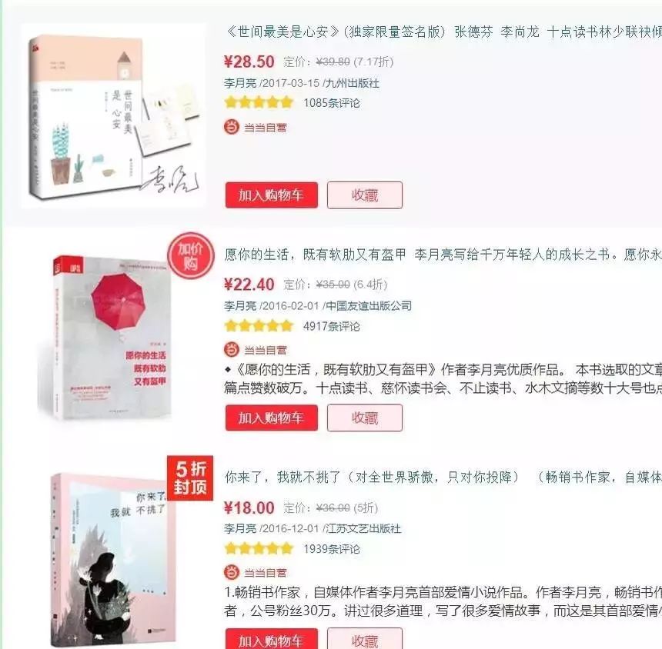The image size is (662, 649).
Task: Click star rating of 世间最美是心安
Action: [259, 102]
